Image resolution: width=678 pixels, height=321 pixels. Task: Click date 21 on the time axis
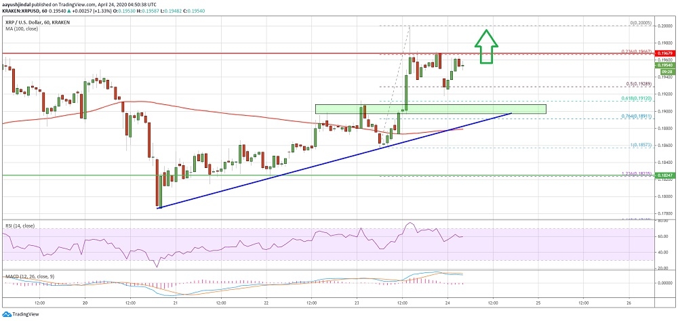tap(176, 302)
